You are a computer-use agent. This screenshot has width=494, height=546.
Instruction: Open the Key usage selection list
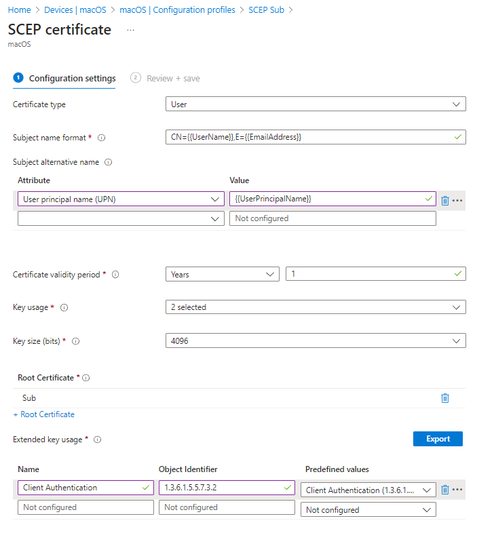(x=316, y=307)
